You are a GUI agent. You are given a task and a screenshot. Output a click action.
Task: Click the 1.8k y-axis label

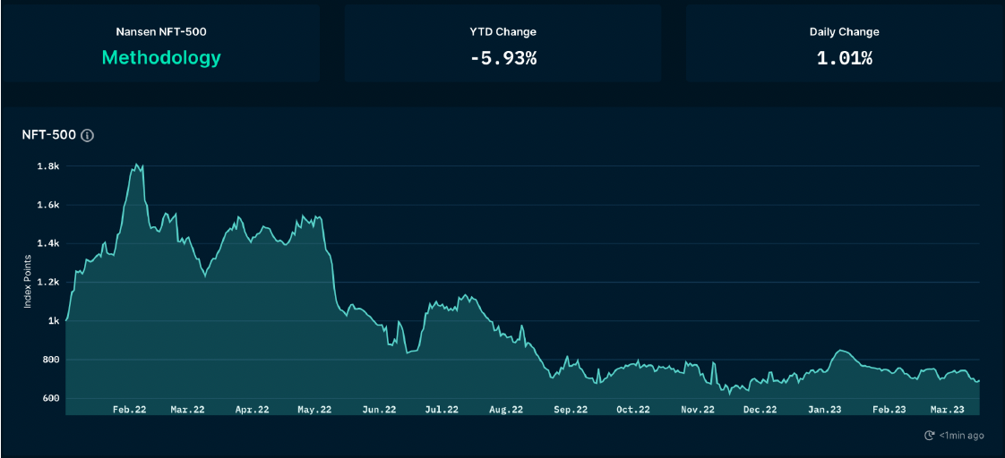click(48, 166)
